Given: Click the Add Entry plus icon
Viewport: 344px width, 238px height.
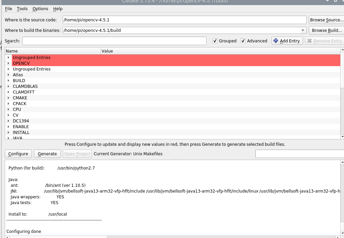Looking at the screenshot, I should pos(276,41).
